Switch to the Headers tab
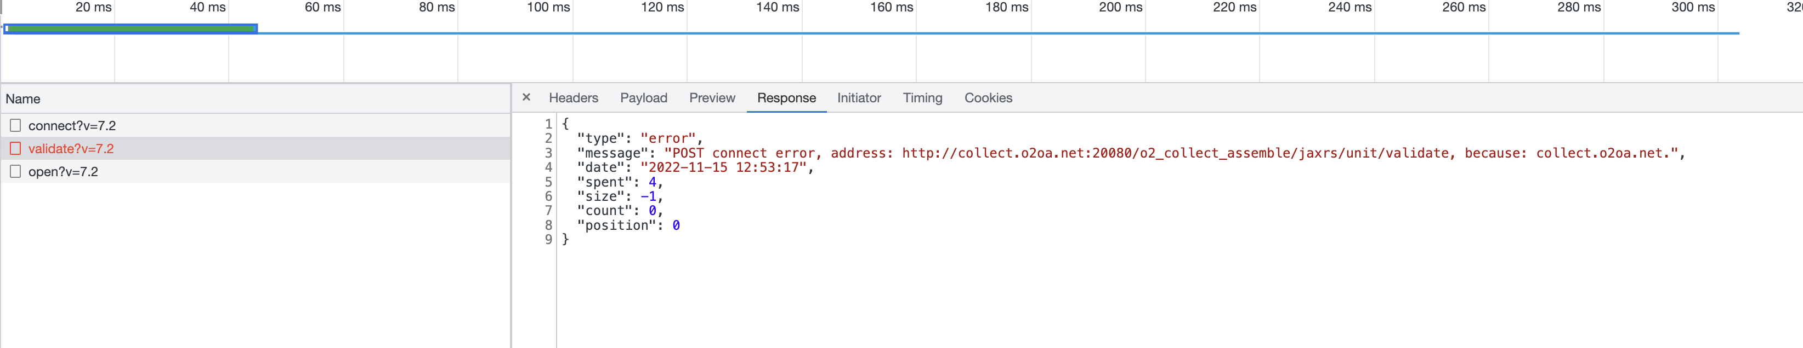Viewport: 1803px width, 348px height. pyautogui.click(x=573, y=98)
